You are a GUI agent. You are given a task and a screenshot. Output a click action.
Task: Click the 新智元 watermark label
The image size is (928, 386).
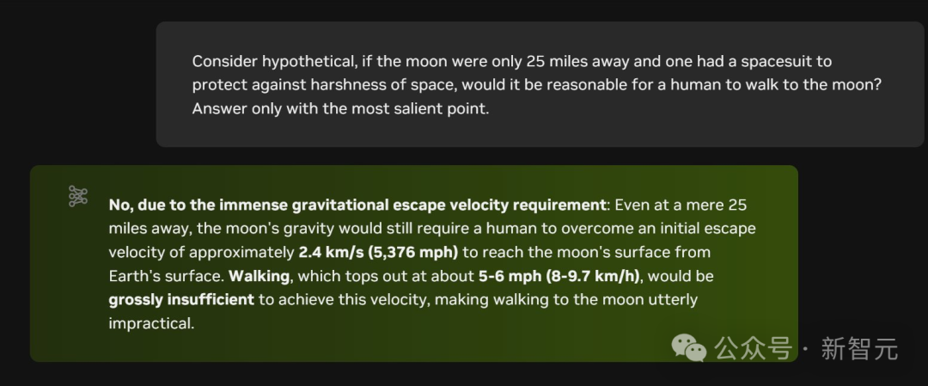click(860, 348)
